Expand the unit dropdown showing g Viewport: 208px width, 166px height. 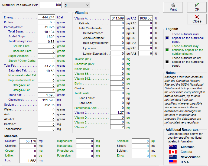tap(77, 5)
